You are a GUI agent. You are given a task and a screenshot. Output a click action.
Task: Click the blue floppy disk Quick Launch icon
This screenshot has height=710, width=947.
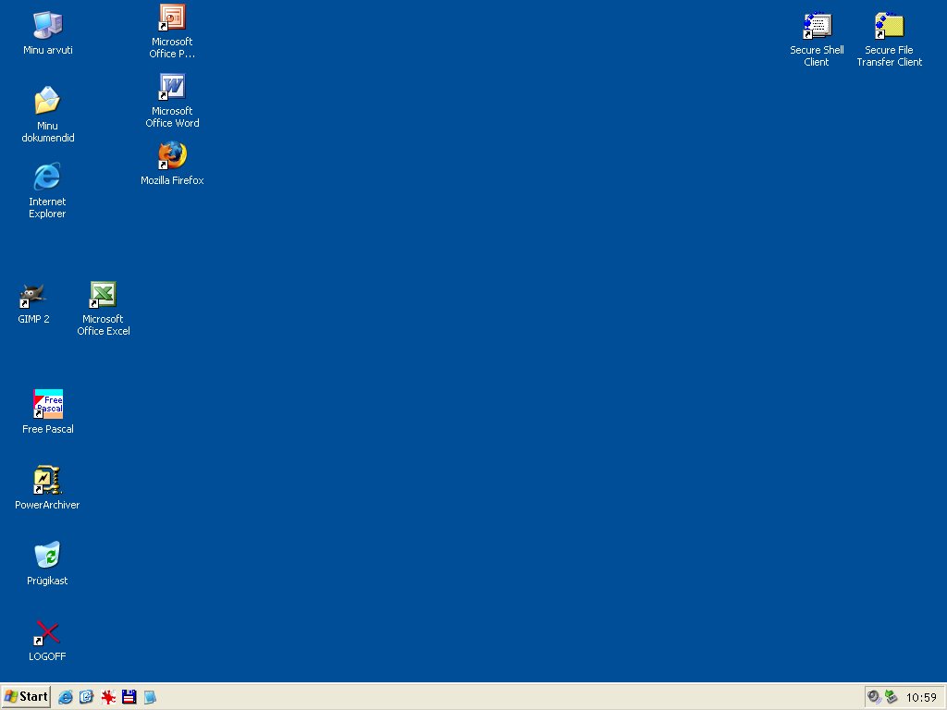point(129,697)
